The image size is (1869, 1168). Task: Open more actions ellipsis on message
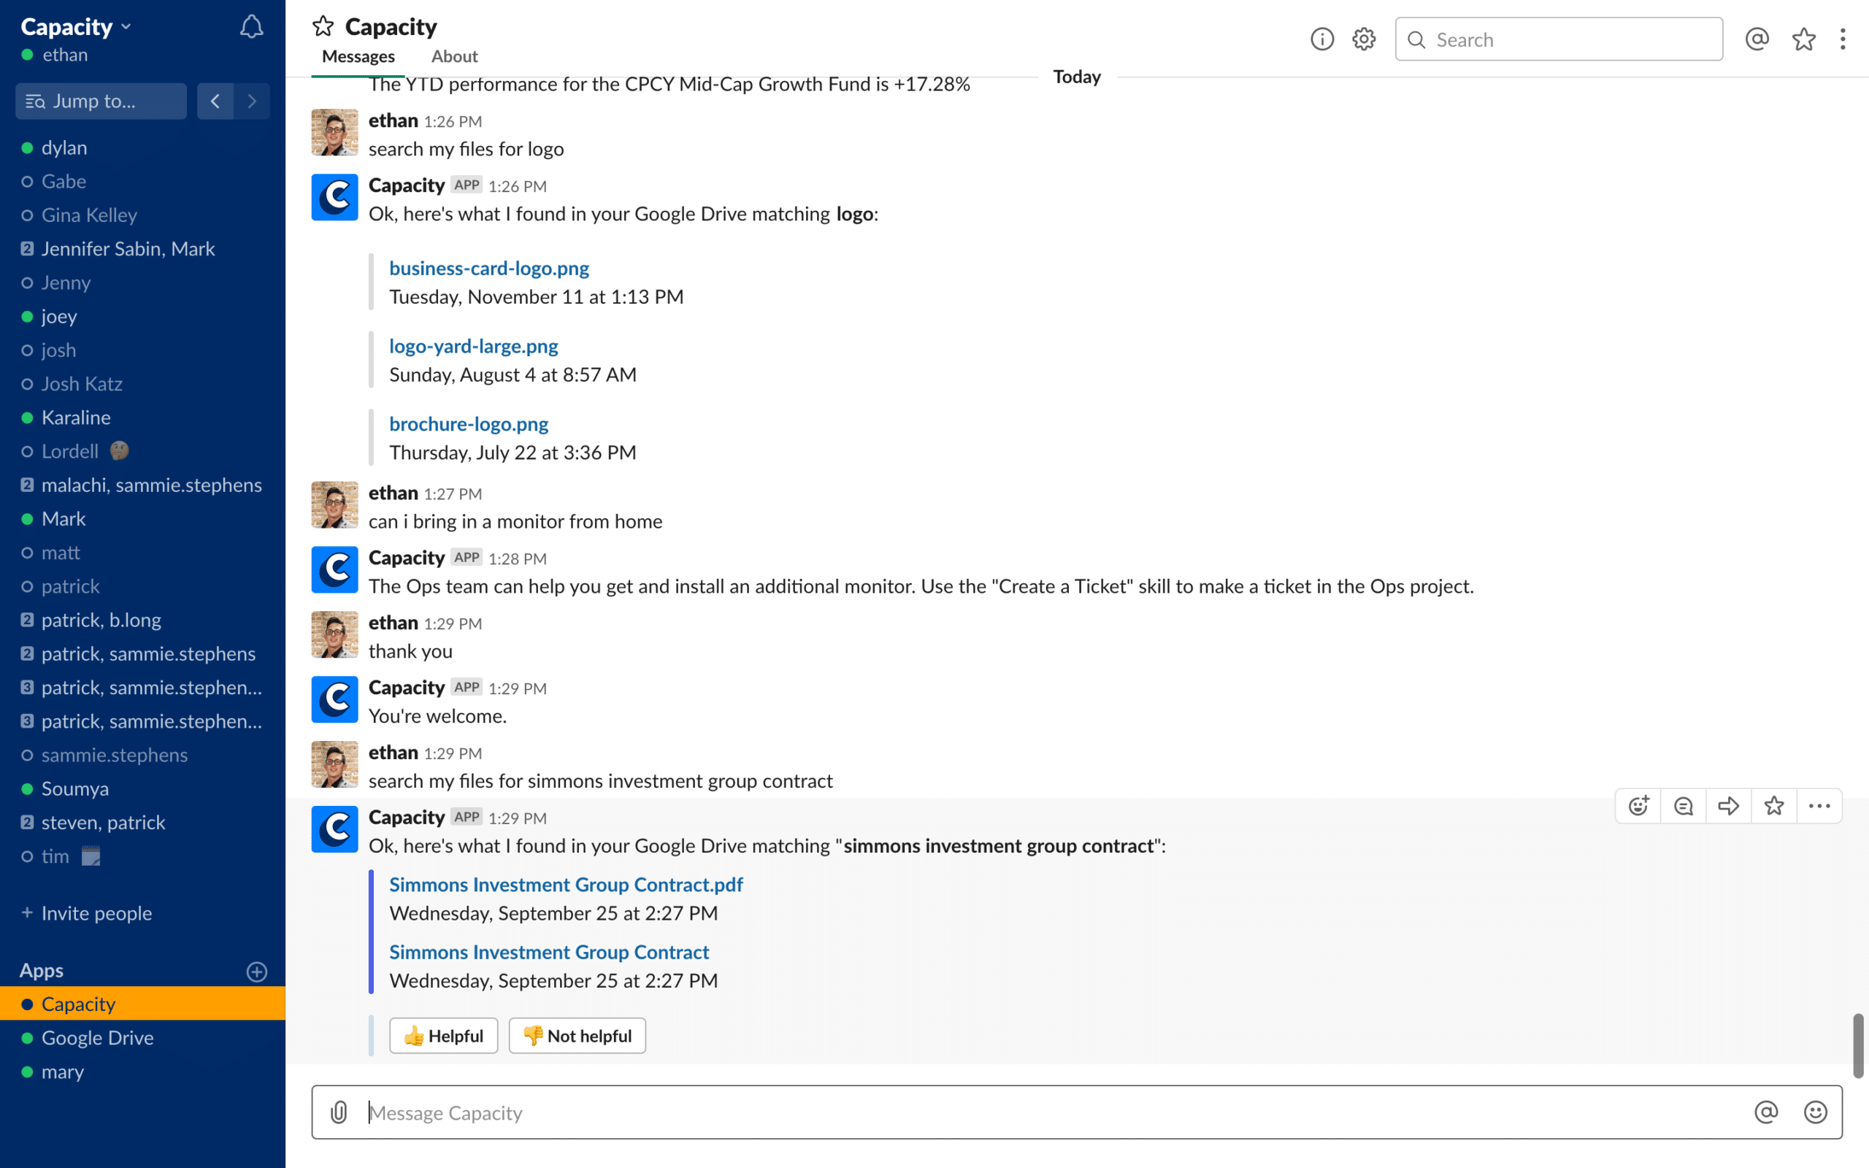[1819, 807]
